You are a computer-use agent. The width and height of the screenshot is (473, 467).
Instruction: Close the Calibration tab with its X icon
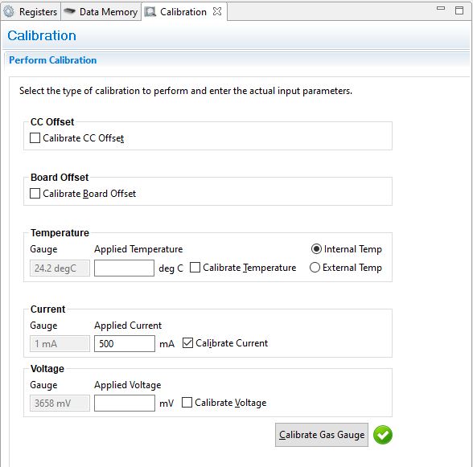[x=217, y=11]
